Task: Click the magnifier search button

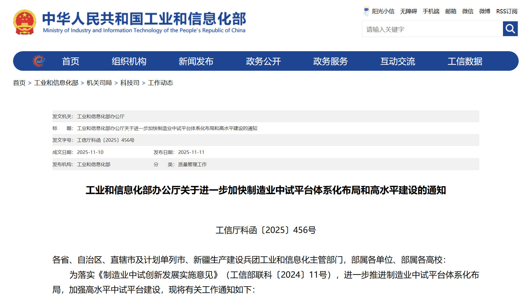Action: pos(510,29)
